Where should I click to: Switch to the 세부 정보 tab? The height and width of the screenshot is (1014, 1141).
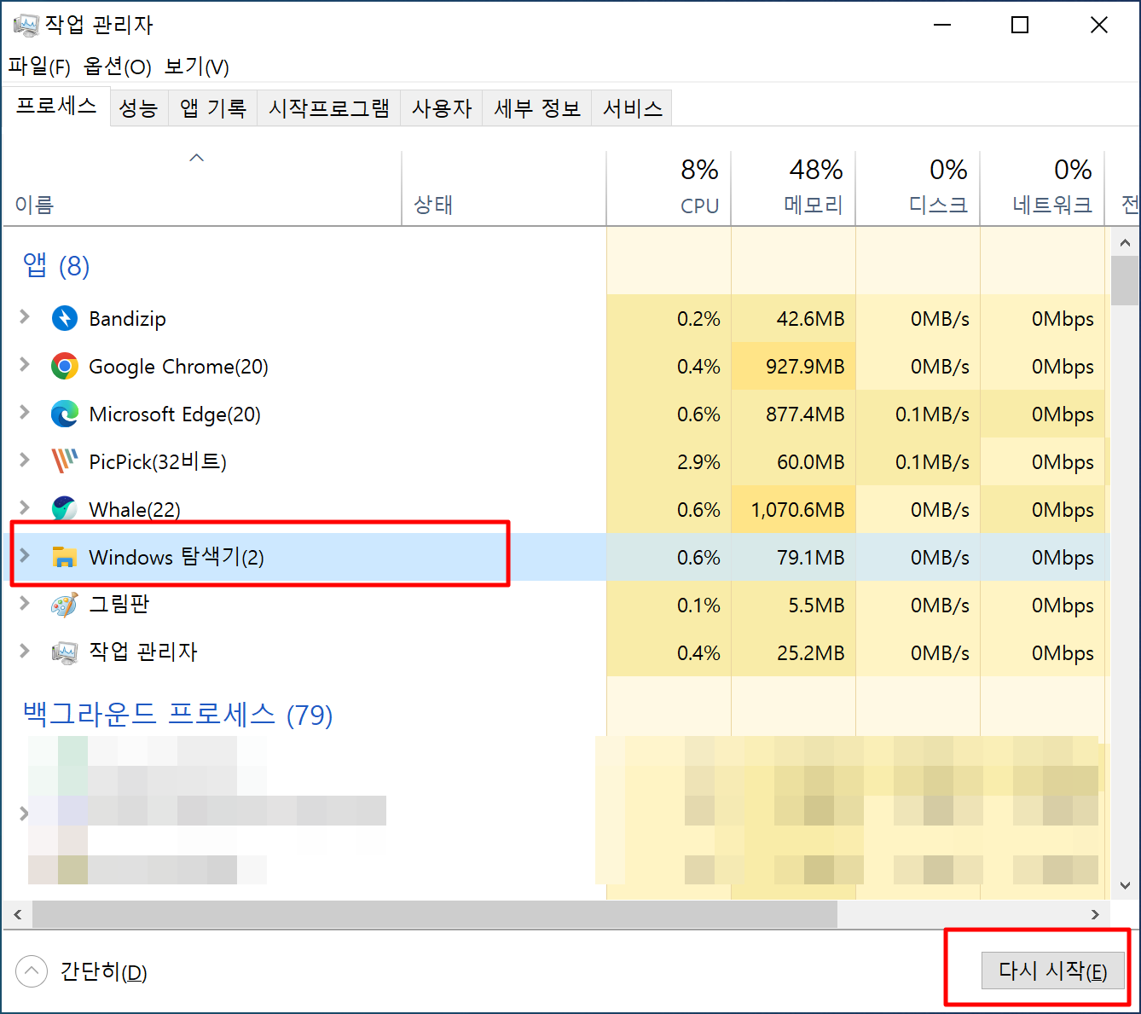pyautogui.click(x=536, y=108)
